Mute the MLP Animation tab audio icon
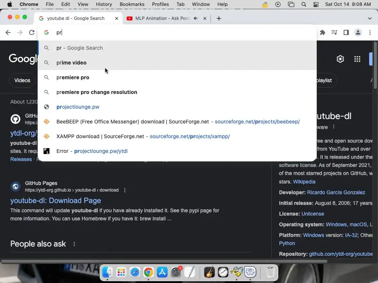 click(x=196, y=18)
